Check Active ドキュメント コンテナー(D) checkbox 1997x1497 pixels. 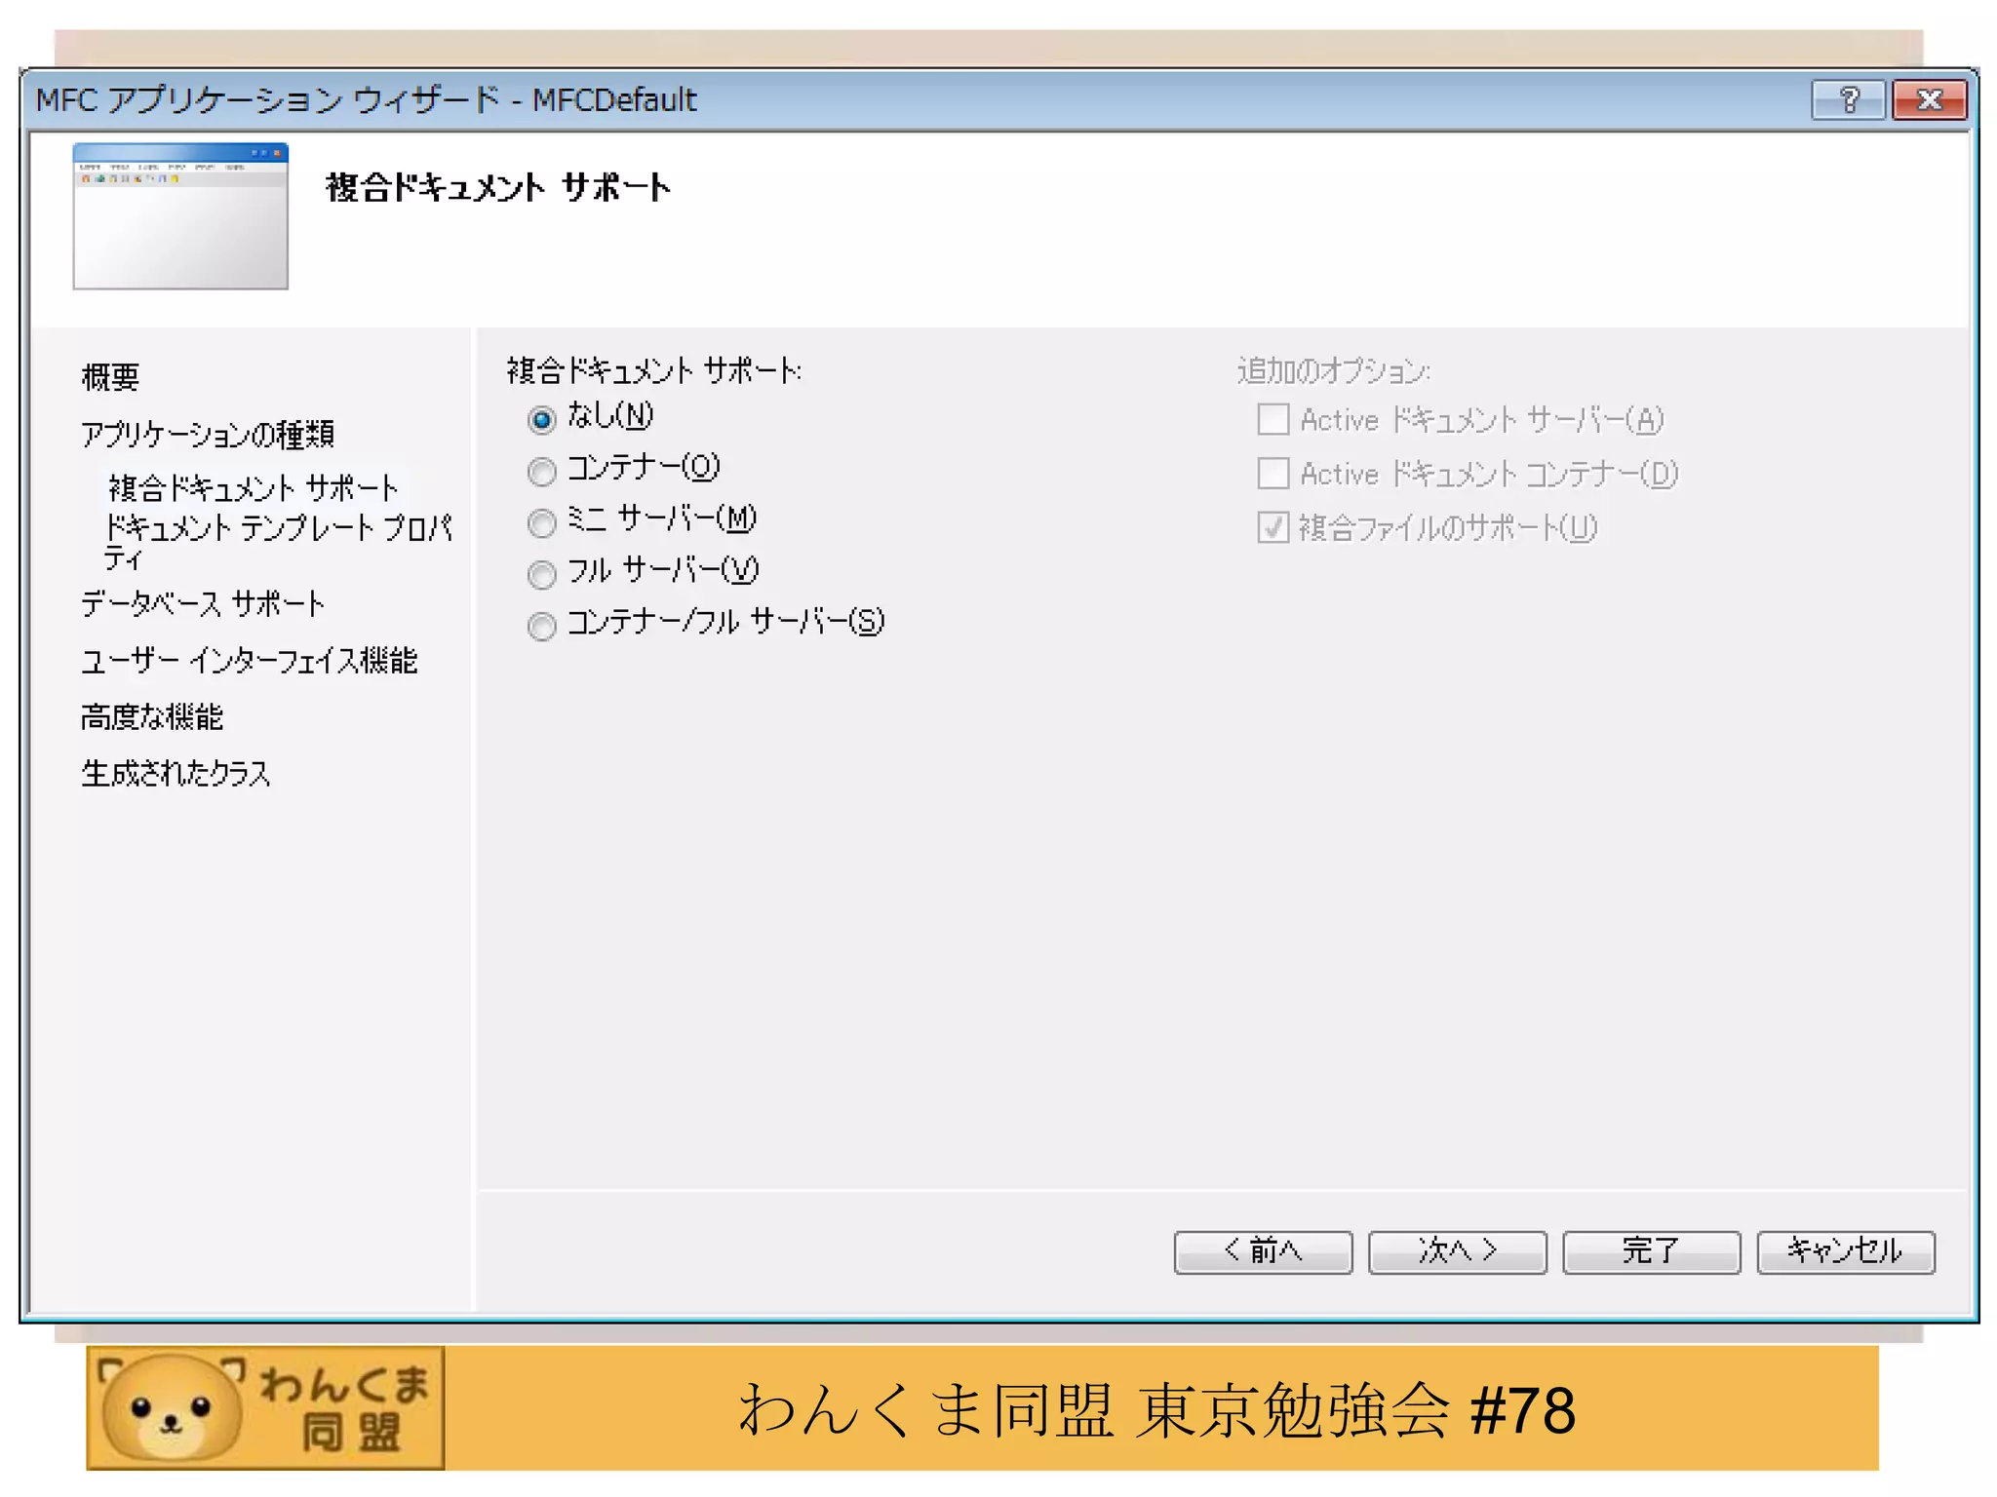pyautogui.click(x=1273, y=474)
